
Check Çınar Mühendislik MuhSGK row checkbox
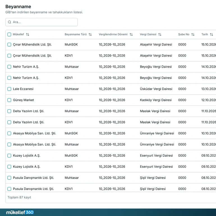coord(9,45)
